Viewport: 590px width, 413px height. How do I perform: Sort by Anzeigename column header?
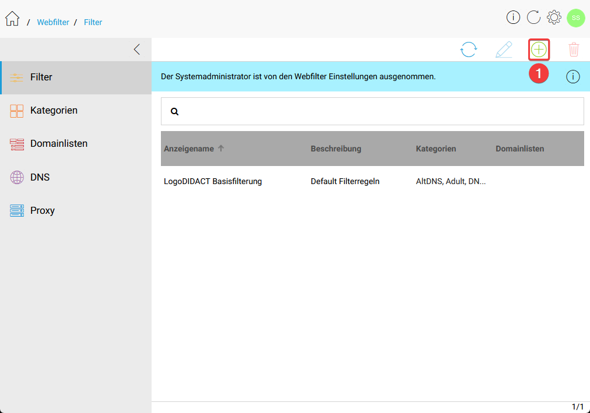tap(189, 149)
